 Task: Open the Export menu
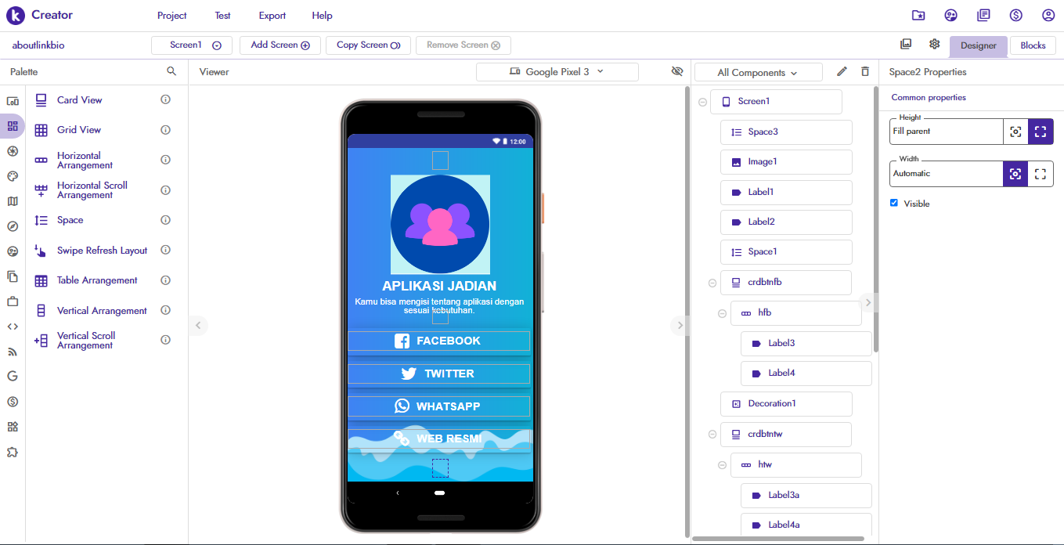pyautogui.click(x=272, y=16)
